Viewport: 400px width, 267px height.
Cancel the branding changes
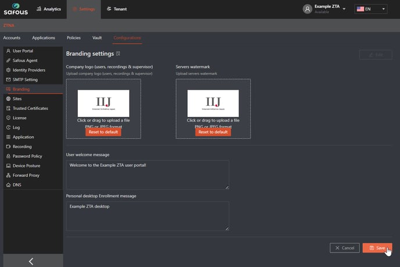tap(344, 248)
